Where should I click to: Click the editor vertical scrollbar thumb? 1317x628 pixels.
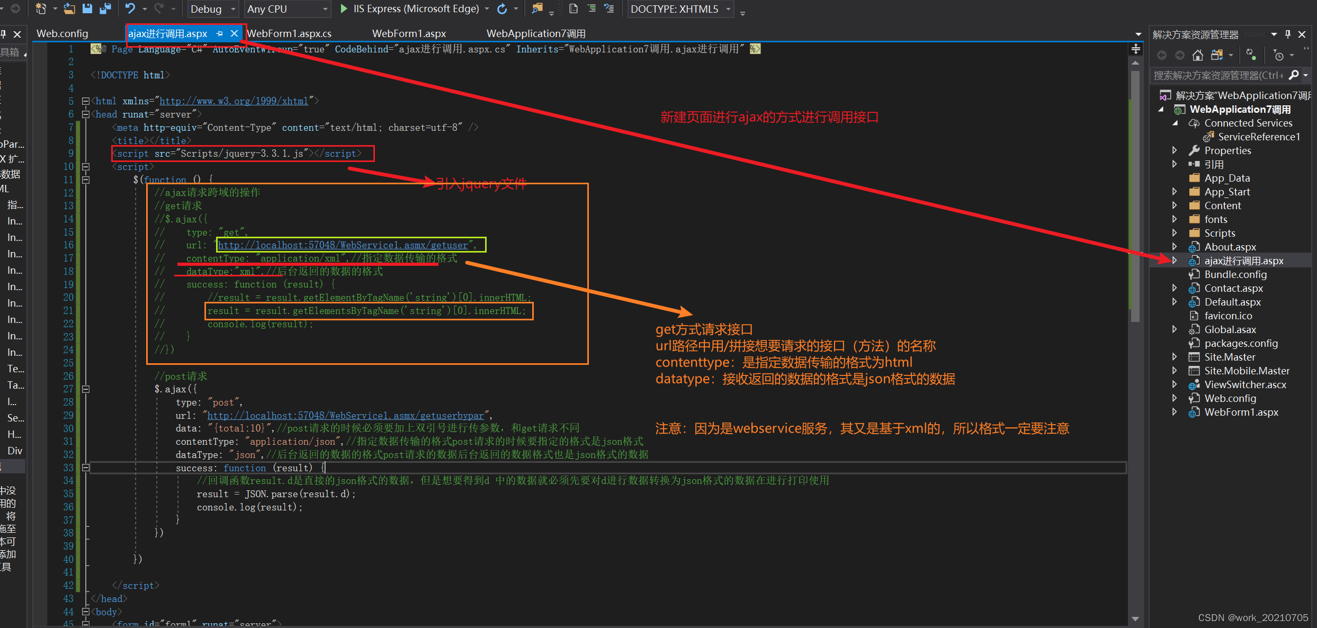point(1135,196)
